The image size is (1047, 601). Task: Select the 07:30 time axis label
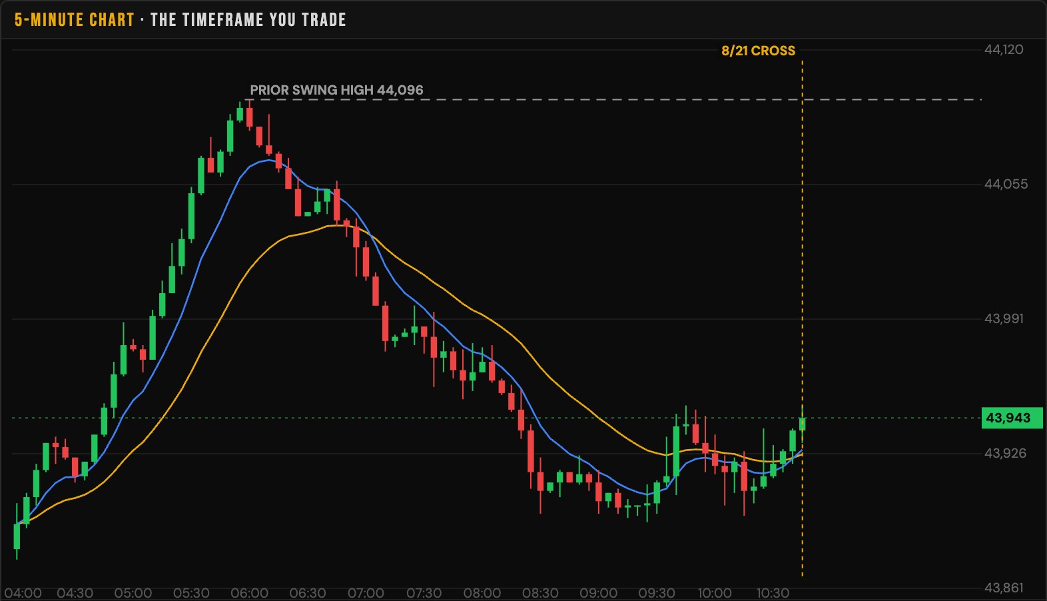(x=424, y=593)
